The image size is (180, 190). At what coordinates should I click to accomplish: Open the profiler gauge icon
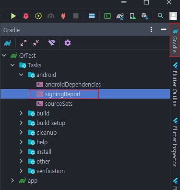(51, 16)
